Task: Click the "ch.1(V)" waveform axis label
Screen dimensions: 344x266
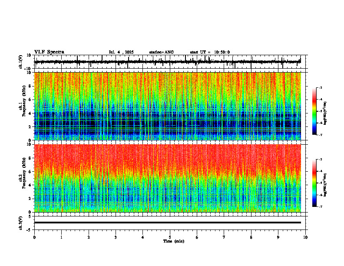Action: point(21,62)
